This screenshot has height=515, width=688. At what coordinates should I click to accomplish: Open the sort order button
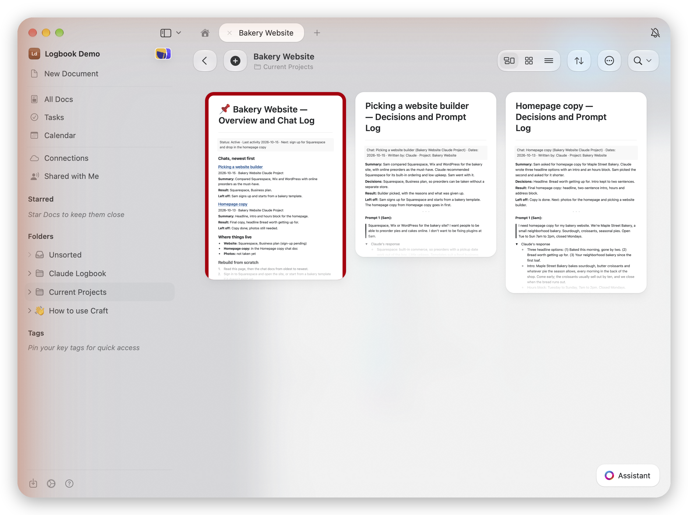coord(579,61)
